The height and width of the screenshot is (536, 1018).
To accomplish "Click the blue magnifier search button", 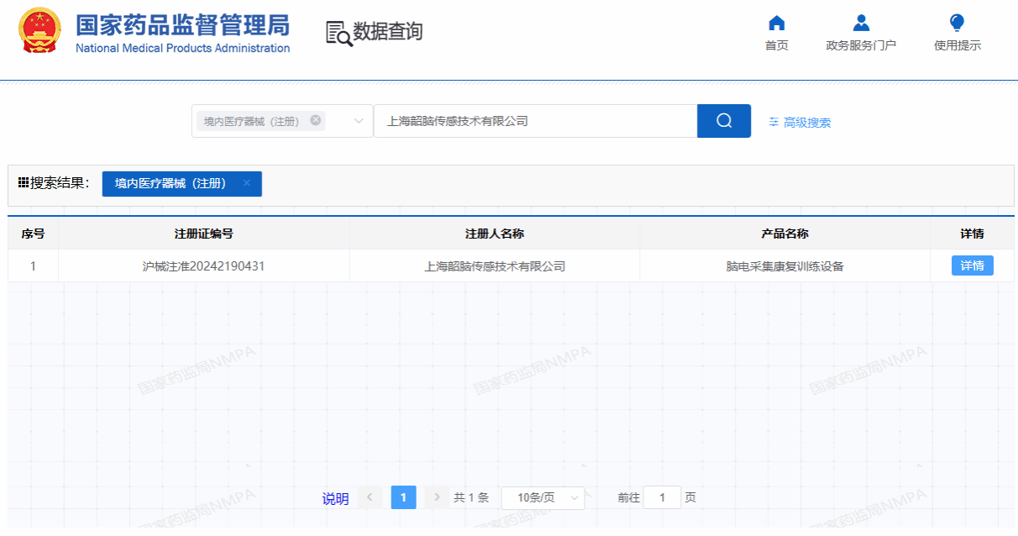I will click(x=723, y=121).
